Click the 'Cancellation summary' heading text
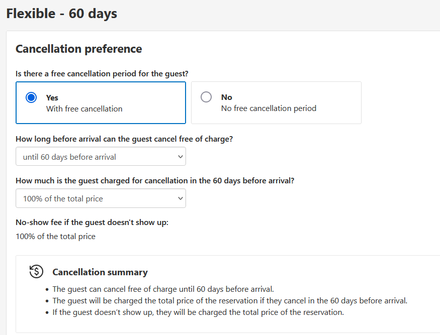The height and width of the screenshot is (335, 440). 100,272
